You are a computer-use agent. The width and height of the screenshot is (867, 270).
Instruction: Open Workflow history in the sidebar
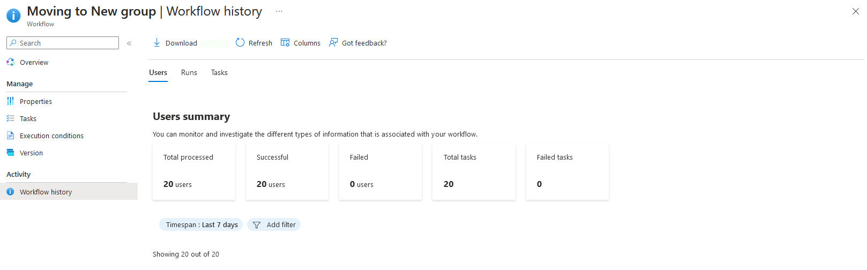click(69, 192)
